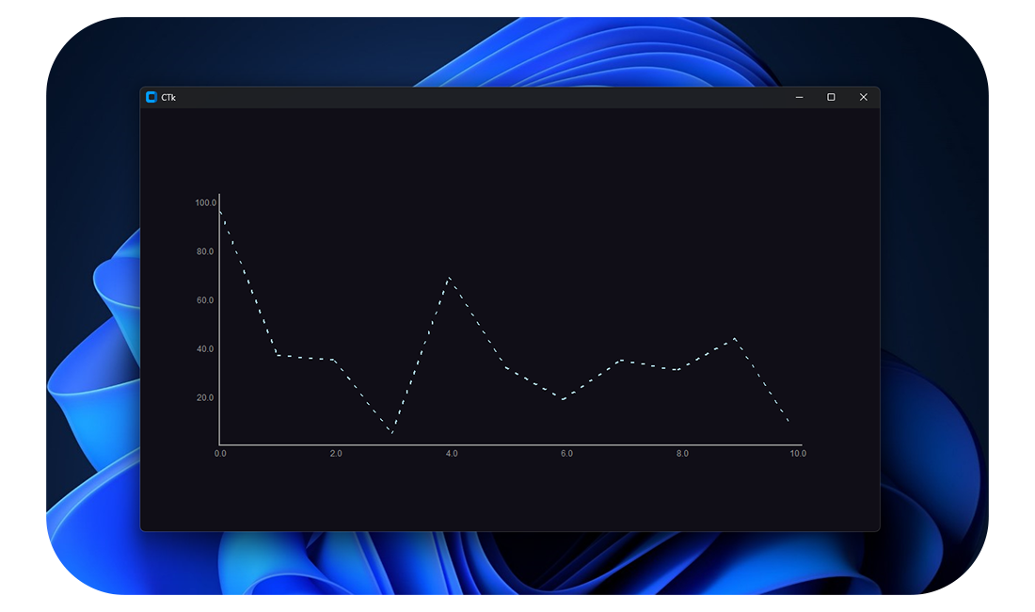
Task: Click the 100.0 y-axis label
Action: pyautogui.click(x=205, y=202)
